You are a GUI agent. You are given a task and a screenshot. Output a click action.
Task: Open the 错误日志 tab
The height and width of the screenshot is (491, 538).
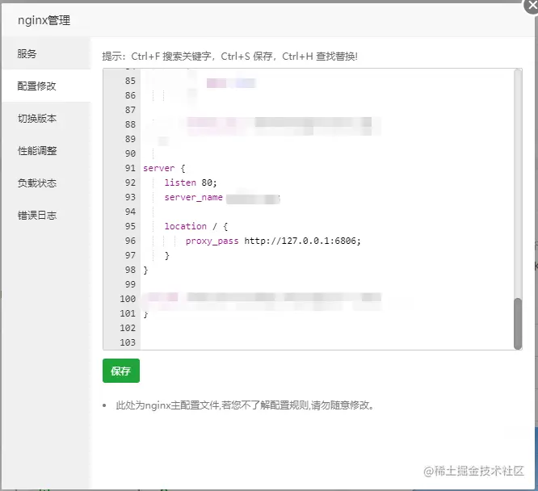point(46,216)
